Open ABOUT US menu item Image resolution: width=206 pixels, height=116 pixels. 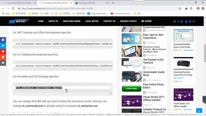pyautogui.click(x=53, y=21)
